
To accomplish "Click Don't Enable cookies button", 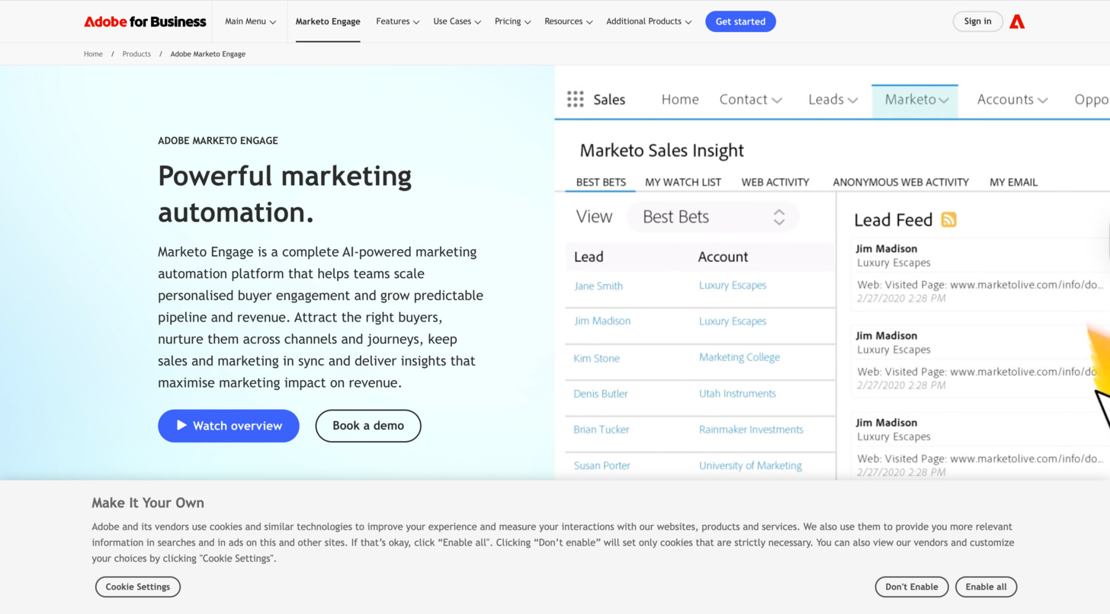I will coord(912,587).
